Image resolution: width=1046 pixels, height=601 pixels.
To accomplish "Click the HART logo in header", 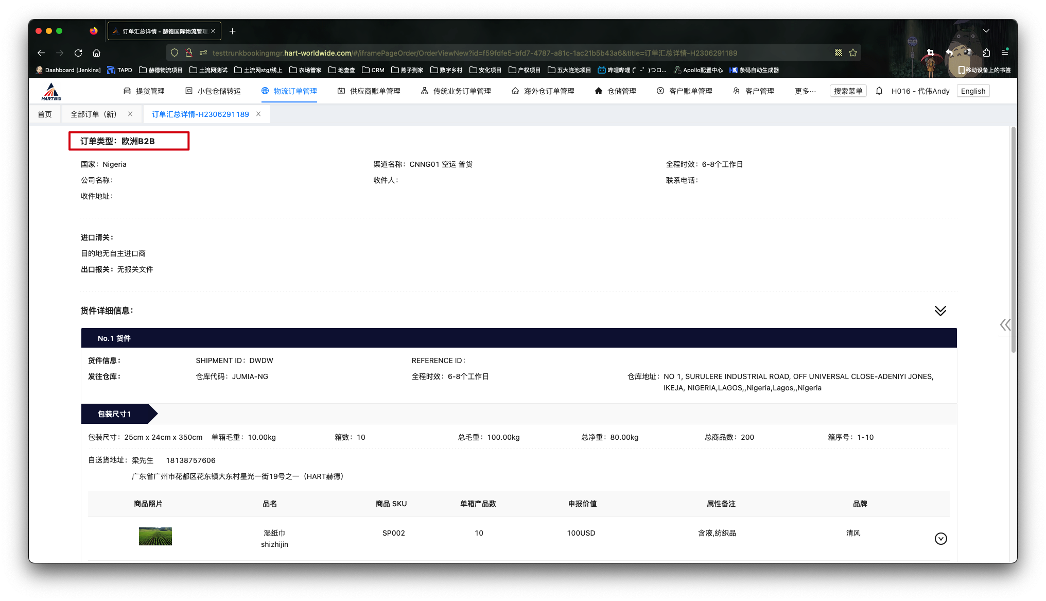I will coord(51,92).
